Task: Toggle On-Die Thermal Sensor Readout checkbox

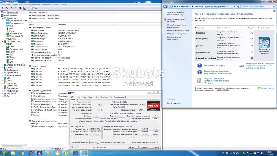Action: (x=32, y=107)
